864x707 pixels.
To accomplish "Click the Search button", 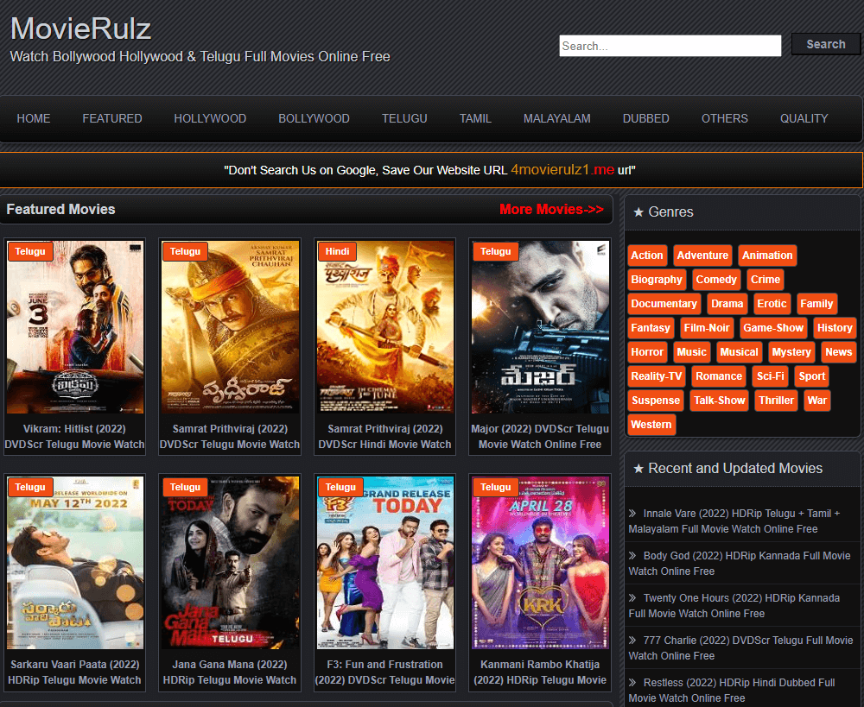I will click(x=825, y=44).
